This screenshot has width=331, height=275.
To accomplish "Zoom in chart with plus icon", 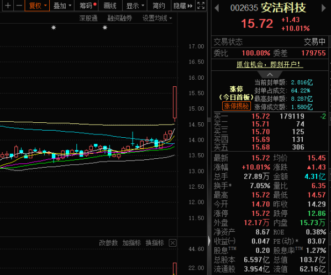I will pyautogui.click(x=8, y=6).
